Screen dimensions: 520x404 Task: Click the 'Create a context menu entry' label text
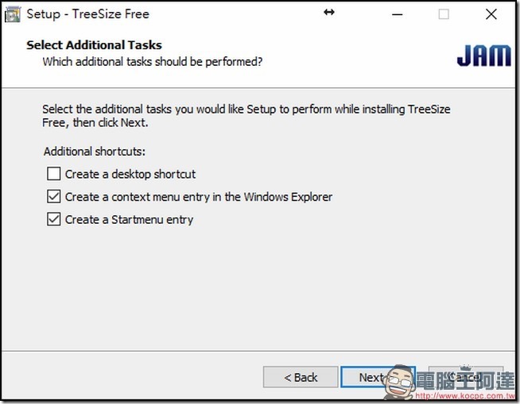click(x=199, y=197)
